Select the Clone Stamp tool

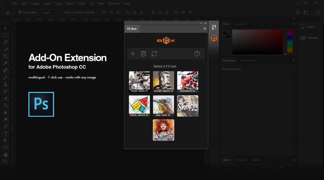5,84
